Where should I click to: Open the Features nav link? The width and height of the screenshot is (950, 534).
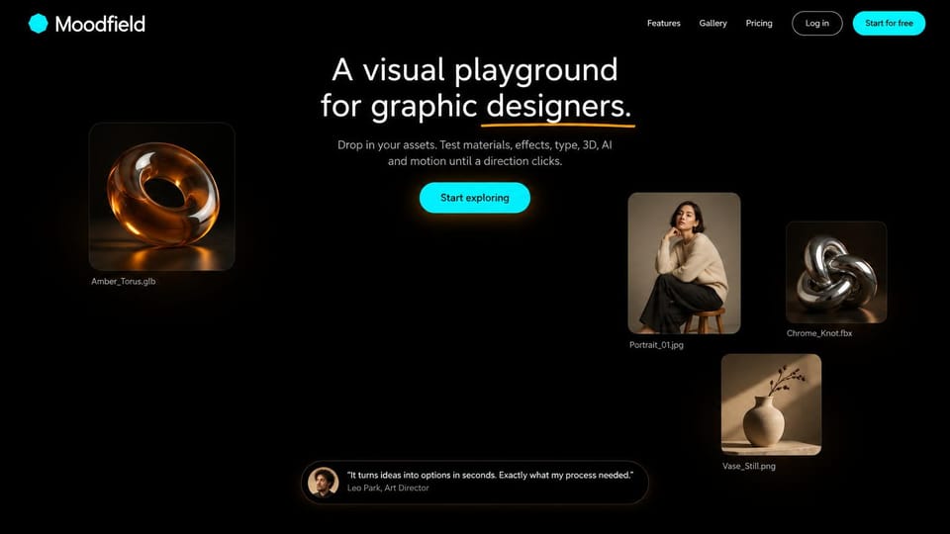tap(663, 23)
